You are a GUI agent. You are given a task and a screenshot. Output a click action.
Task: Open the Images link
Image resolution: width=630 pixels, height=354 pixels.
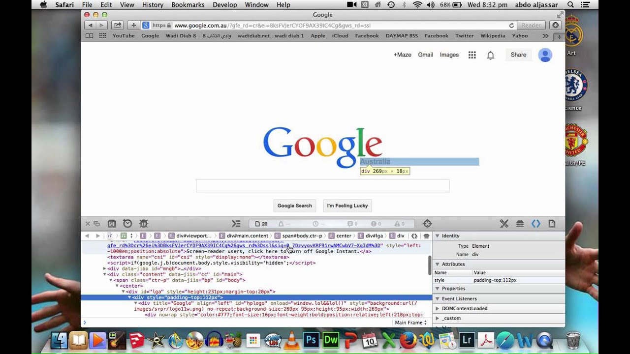coord(449,55)
